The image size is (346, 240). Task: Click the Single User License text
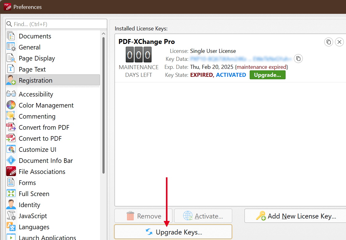coord(213,51)
